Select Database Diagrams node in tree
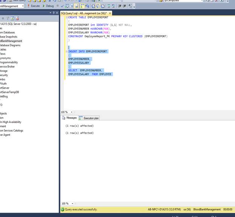 tap(10, 45)
